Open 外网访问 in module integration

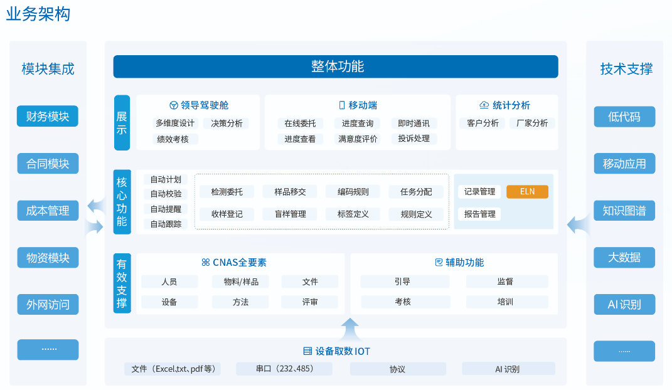tap(48, 305)
